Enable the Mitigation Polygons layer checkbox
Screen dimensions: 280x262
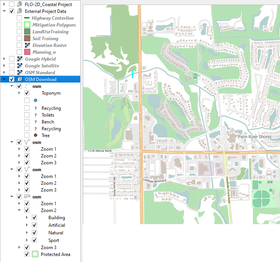coord(19,25)
